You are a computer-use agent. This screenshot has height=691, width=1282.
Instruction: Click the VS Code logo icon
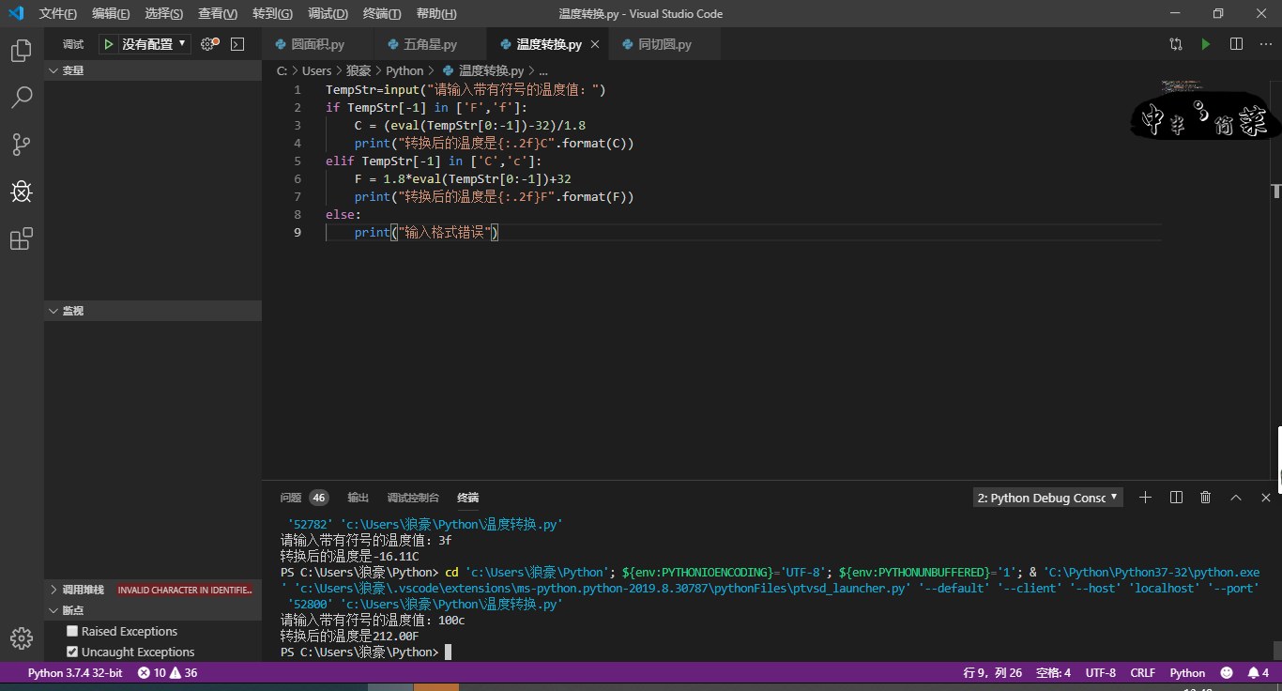pos(15,13)
